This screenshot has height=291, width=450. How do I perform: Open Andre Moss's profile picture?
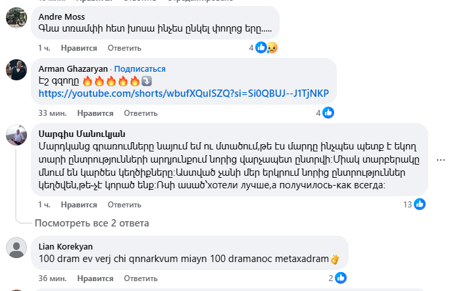[x=16, y=17]
